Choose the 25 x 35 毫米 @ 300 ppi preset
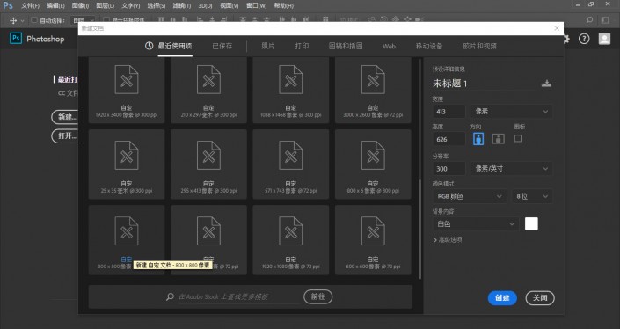 tap(127, 164)
